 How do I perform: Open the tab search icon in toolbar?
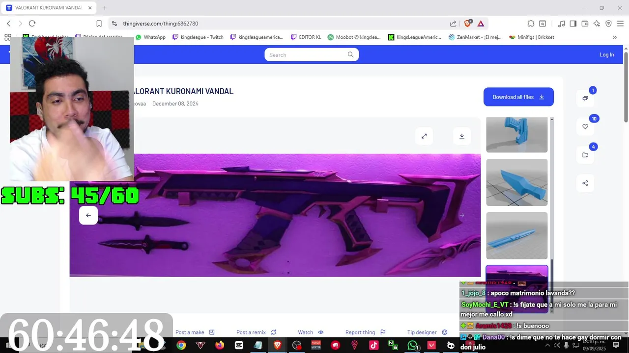coord(543,24)
